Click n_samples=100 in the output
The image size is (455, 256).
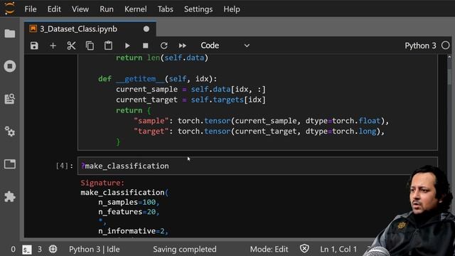coord(129,202)
